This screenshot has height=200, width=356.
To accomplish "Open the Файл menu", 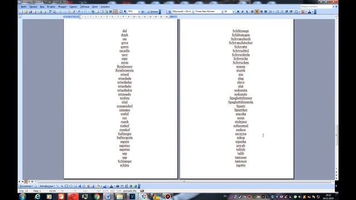I will 23,7.
